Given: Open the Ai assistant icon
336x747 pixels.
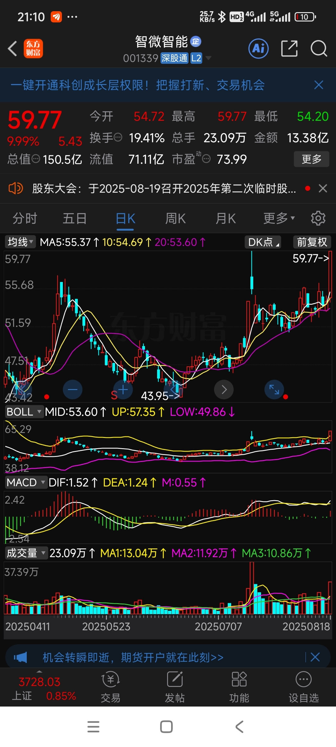Looking at the screenshot, I should (259, 49).
